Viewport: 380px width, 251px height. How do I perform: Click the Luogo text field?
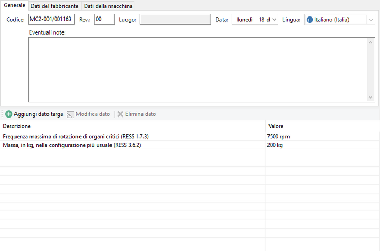click(175, 20)
